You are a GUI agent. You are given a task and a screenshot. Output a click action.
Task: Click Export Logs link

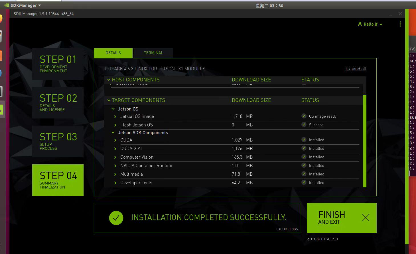tap(287, 229)
